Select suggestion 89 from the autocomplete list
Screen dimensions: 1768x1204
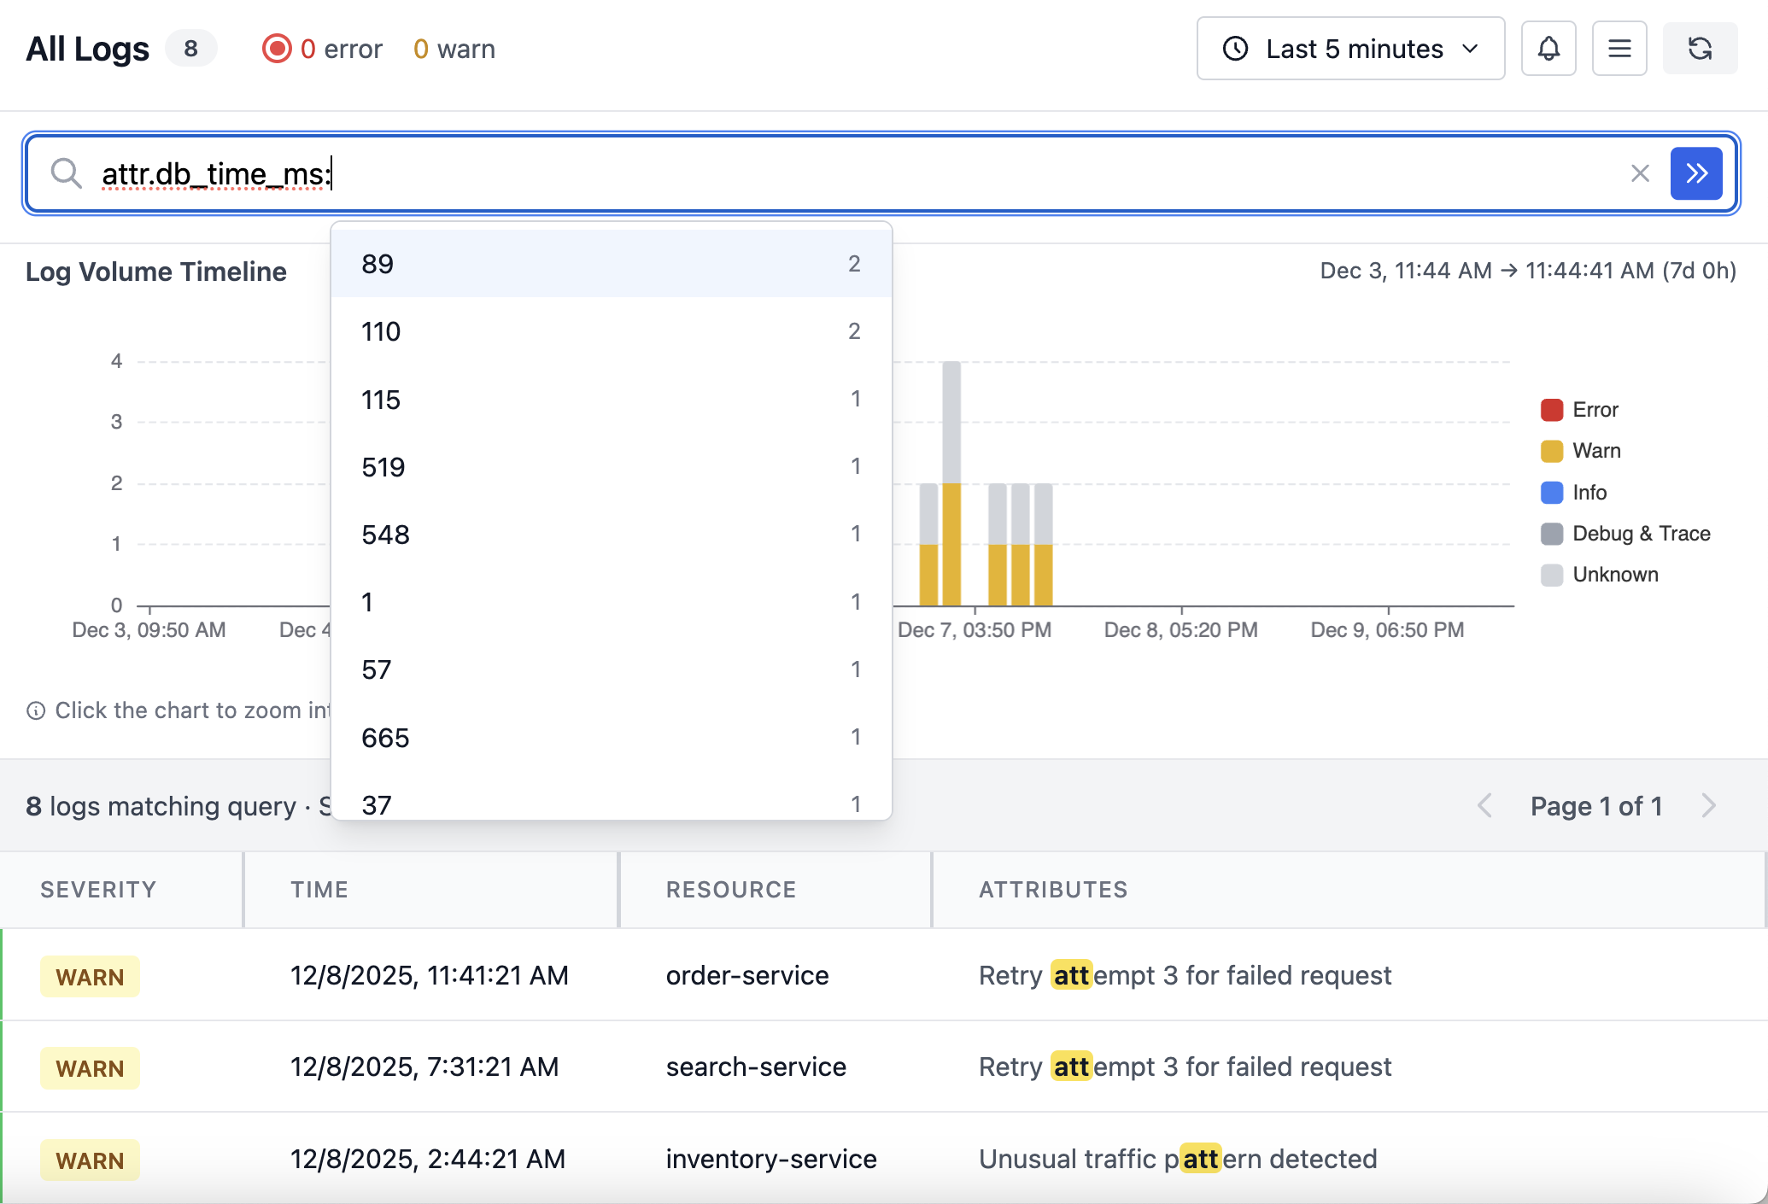click(612, 264)
